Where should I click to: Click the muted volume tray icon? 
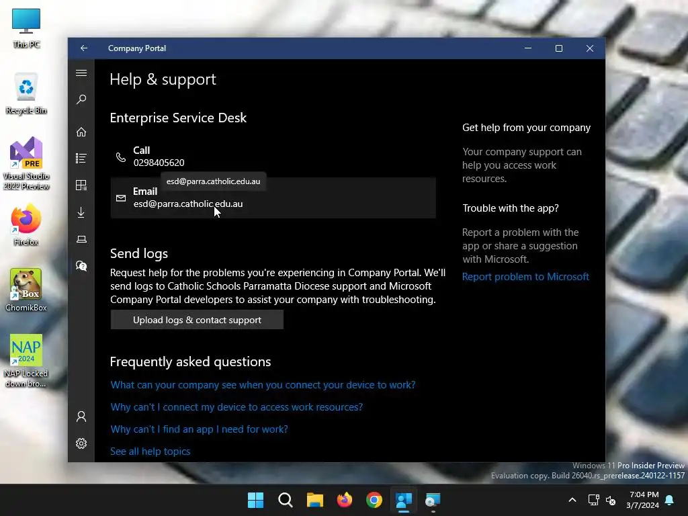click(611, 500)
